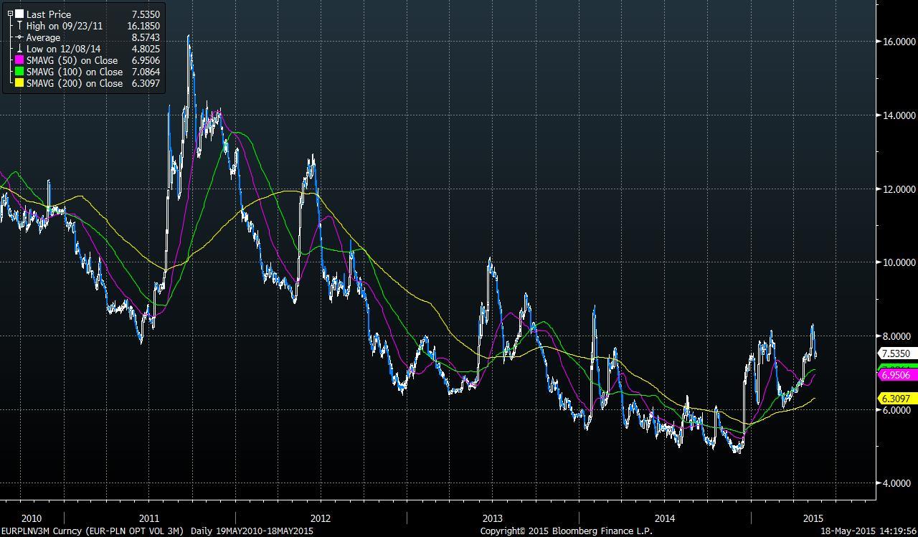Collapse the legend using its corner box

click(10, 14)
